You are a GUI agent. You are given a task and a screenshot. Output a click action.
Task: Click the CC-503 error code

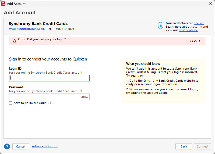(195, 41)
